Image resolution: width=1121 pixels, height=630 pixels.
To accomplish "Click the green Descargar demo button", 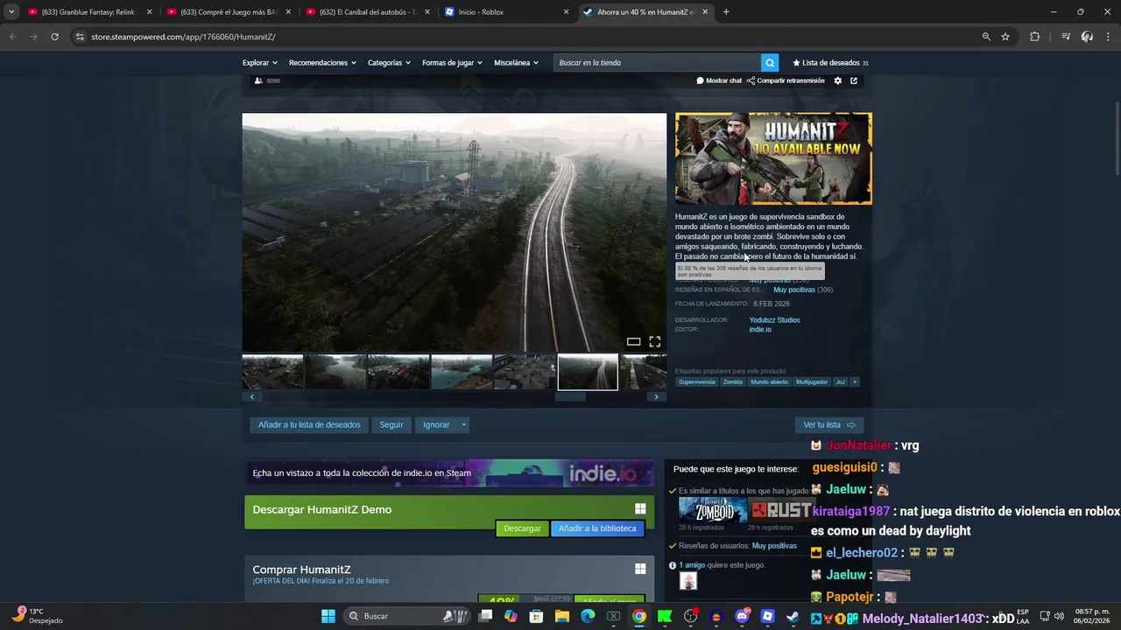I will pos(522,528).
